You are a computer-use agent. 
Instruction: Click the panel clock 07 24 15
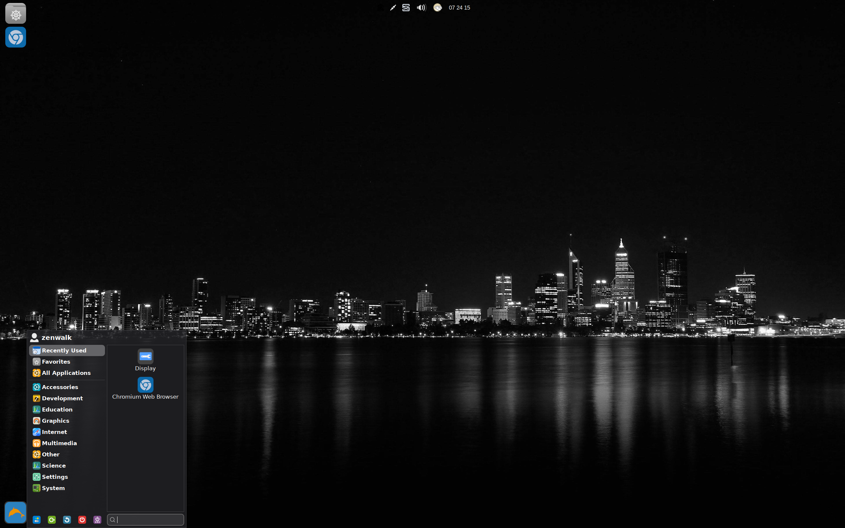459,8
